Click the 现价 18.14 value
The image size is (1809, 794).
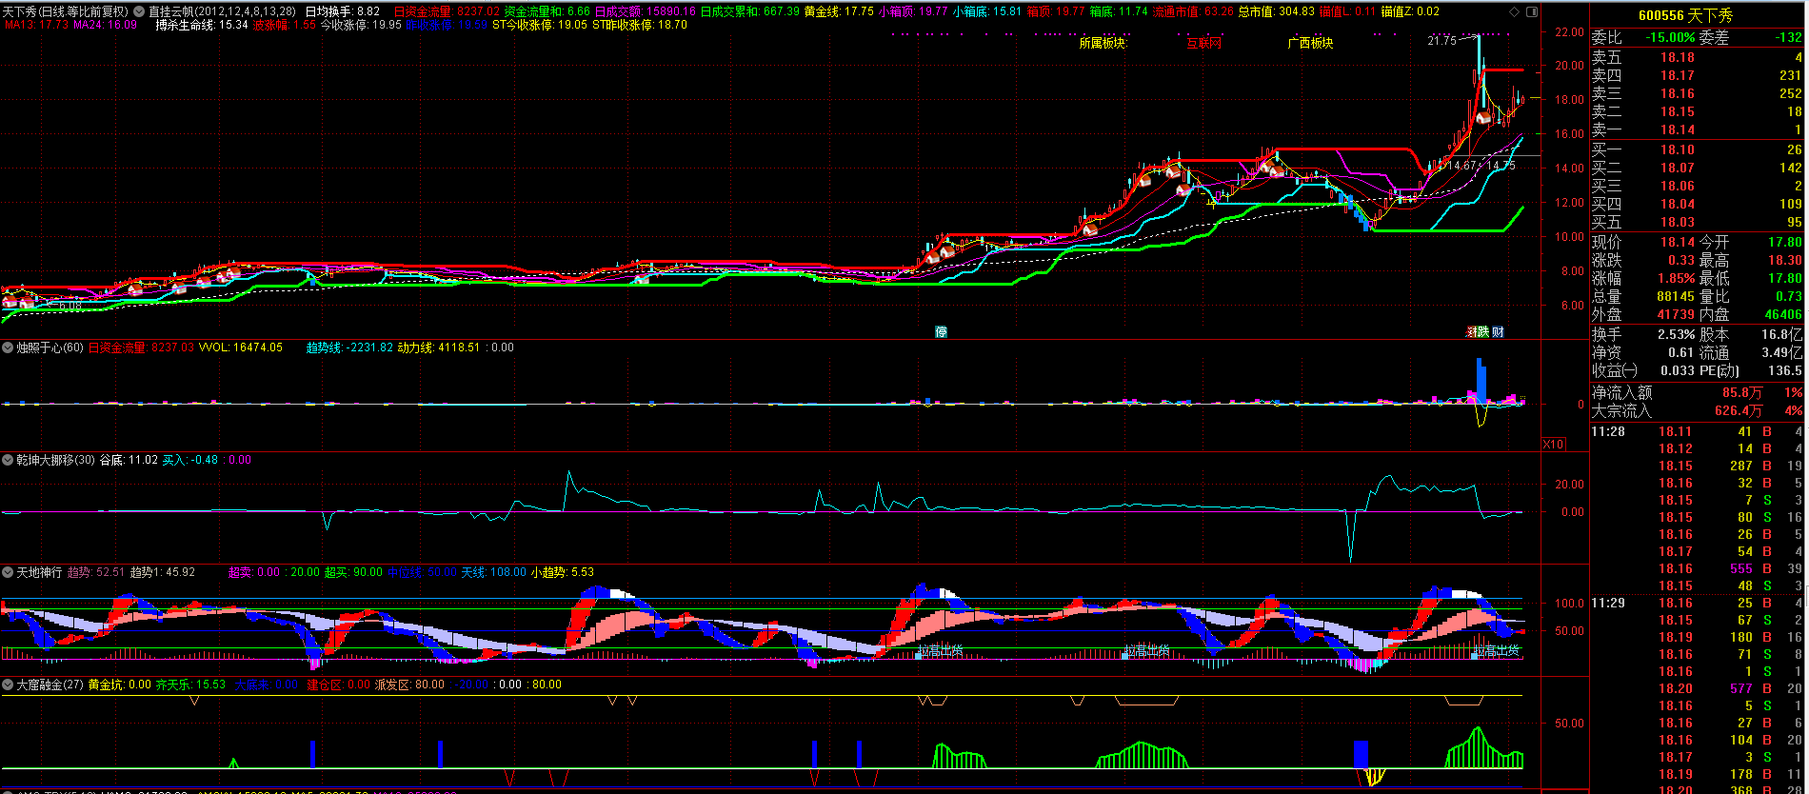click(x=1678, y=242)
